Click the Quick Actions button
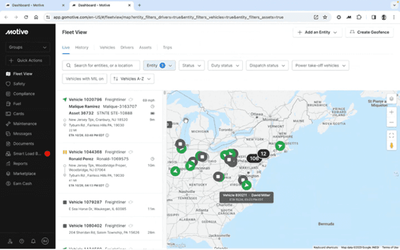Screen dimensions: 400x250 28,60
